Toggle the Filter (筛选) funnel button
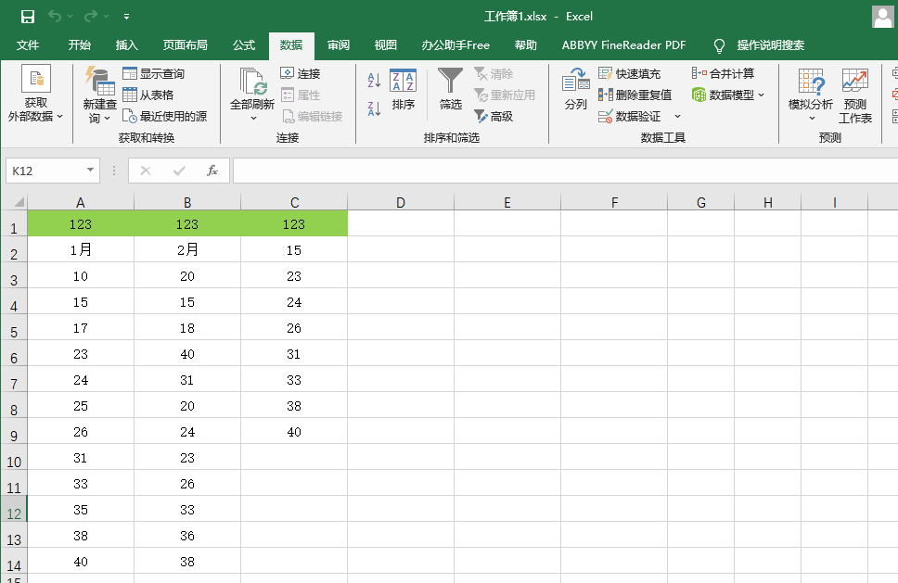This screenshot has width=898, height=583. tap(451, 90)
